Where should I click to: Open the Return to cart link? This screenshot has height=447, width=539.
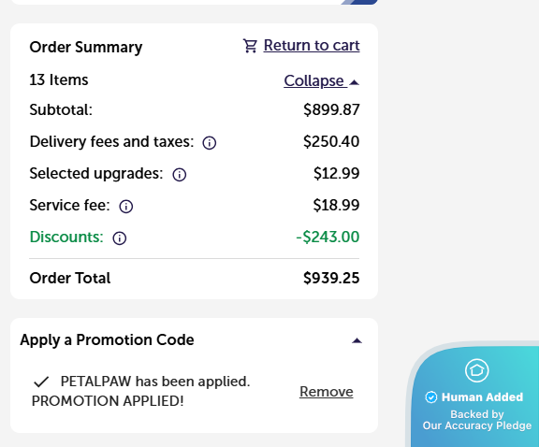[312, 45]
